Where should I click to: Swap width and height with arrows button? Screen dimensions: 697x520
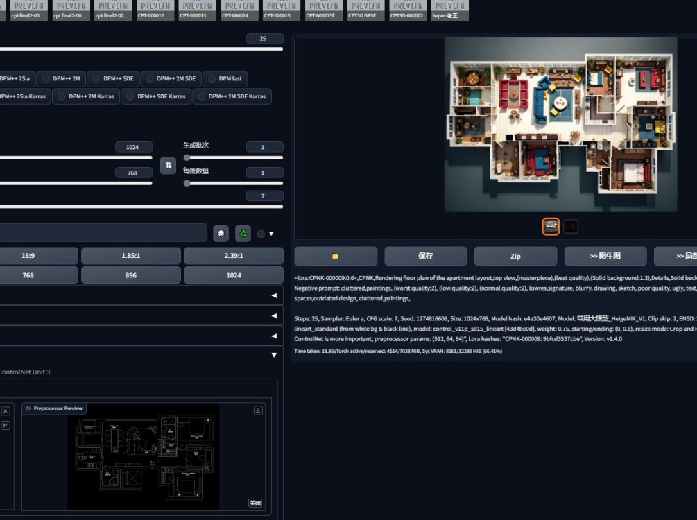168,165
